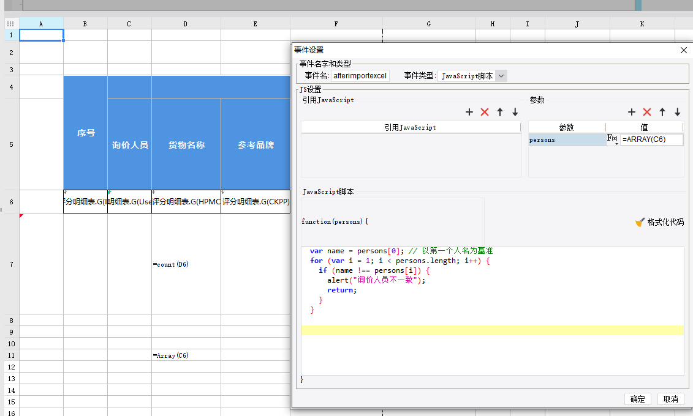Open the F(x) value type selector
Viewport: 693px width, 416px height.
(x=613, y=139)
